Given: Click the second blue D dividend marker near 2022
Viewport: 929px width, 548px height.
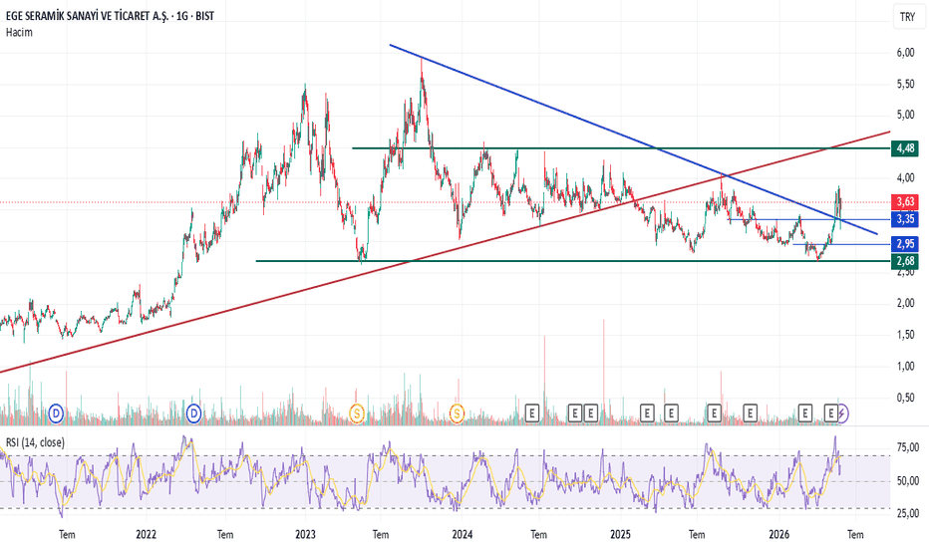Looking at the screenshot, I should click(193, 412).
